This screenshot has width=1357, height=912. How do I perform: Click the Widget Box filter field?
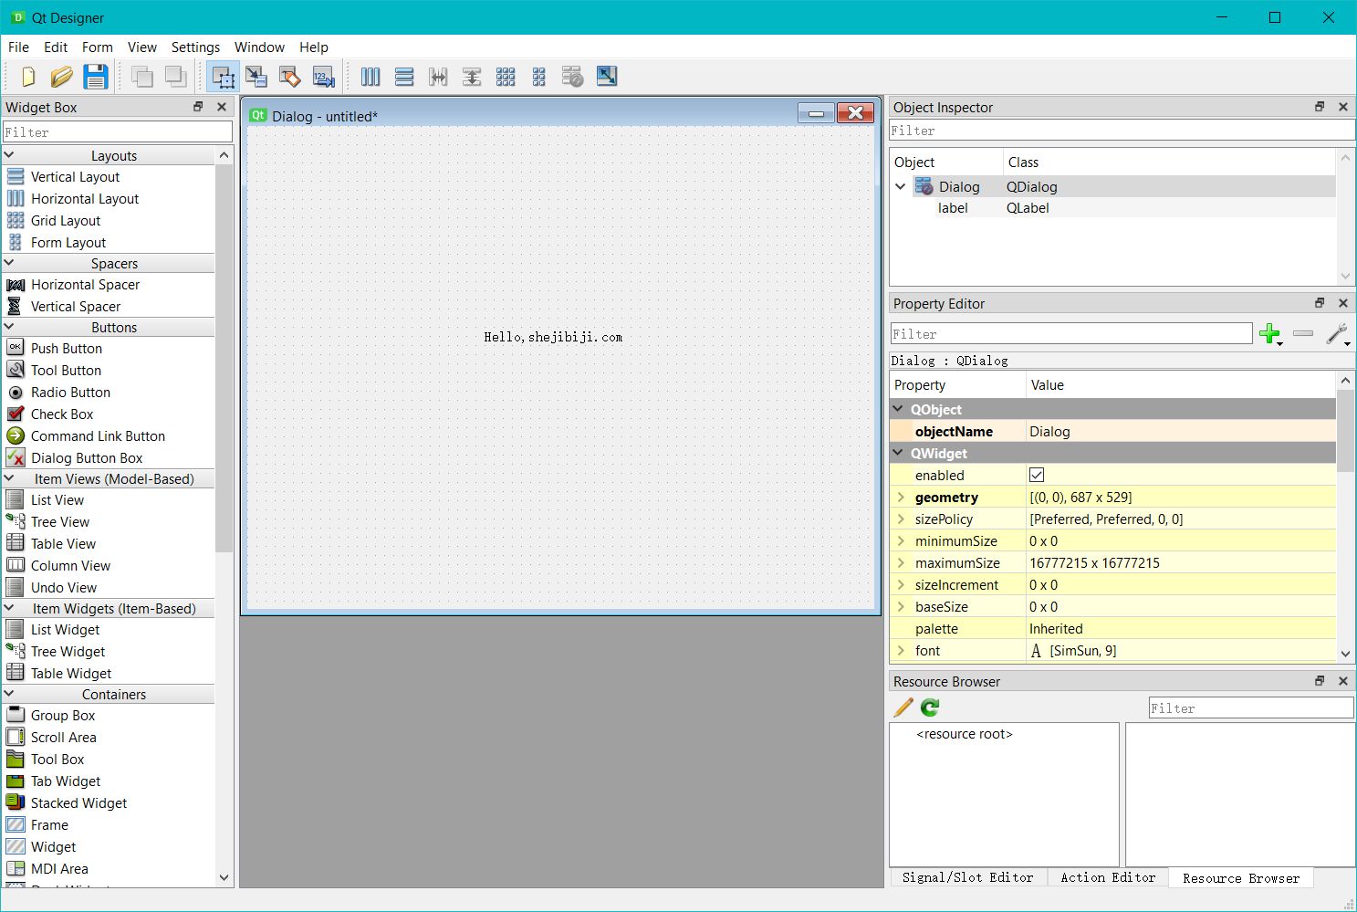(x=117, y=132)
